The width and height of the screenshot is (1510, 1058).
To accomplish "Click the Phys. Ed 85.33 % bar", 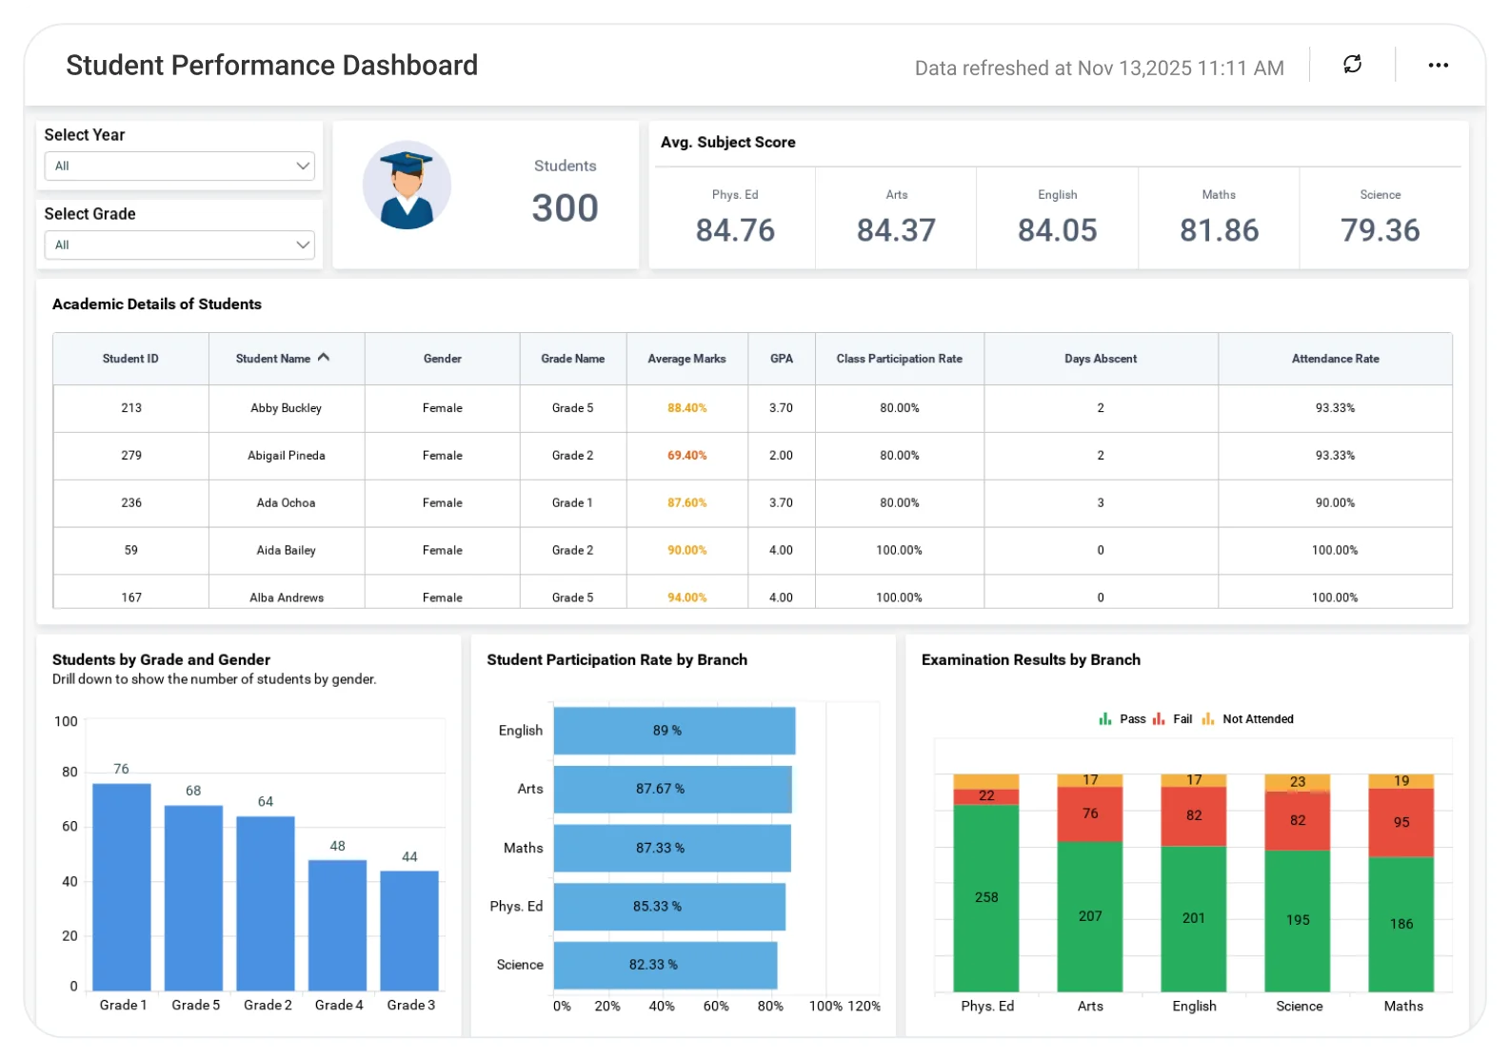I will [x=669, y=907].
